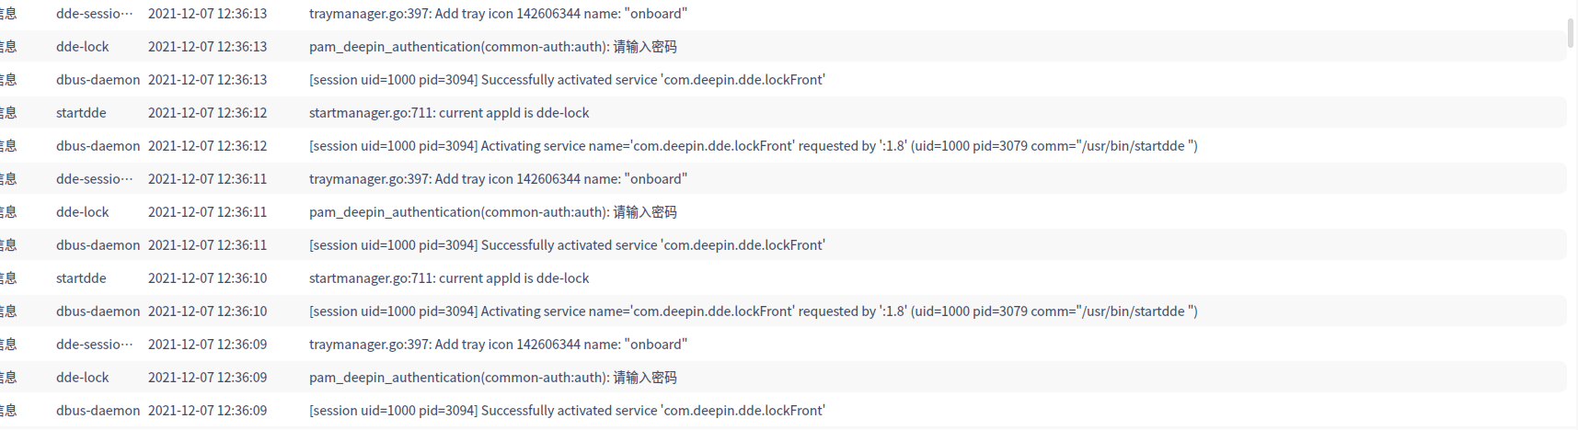This screenshot has height=430, width=1578.
Task: Click the timestamp 2021-12-07 12:36:10 of the startdde entry
Action: [x=207, y=278]
